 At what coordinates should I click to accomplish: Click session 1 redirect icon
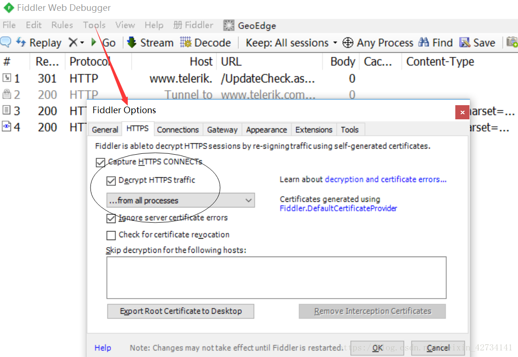(7, 78)
